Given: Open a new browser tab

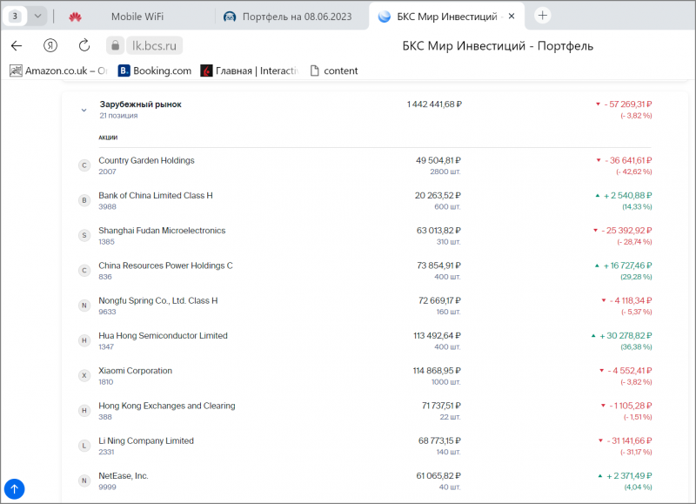Looking at the screenshot, I should 543,16.
